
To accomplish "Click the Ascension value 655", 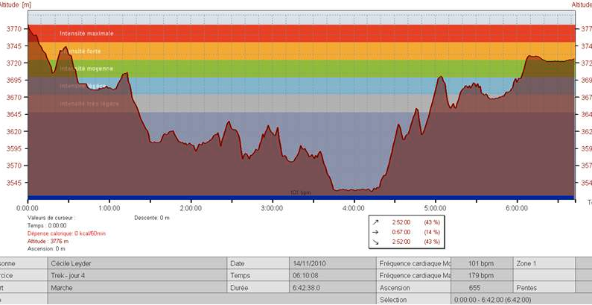I will (474, 287).
